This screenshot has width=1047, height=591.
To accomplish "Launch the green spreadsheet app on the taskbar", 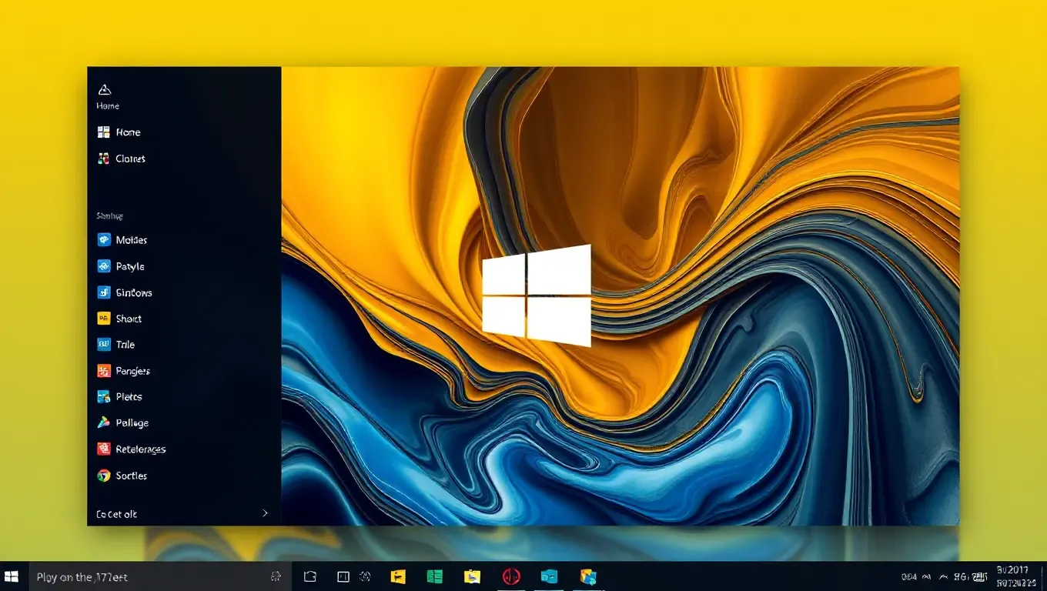I will coord(435,576).
